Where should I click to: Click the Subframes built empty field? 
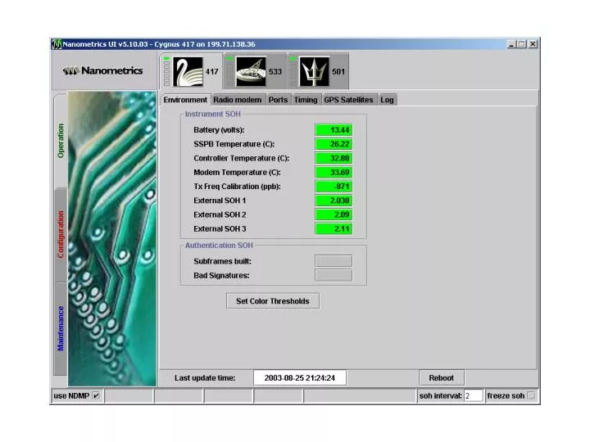(x=334, y=261)
